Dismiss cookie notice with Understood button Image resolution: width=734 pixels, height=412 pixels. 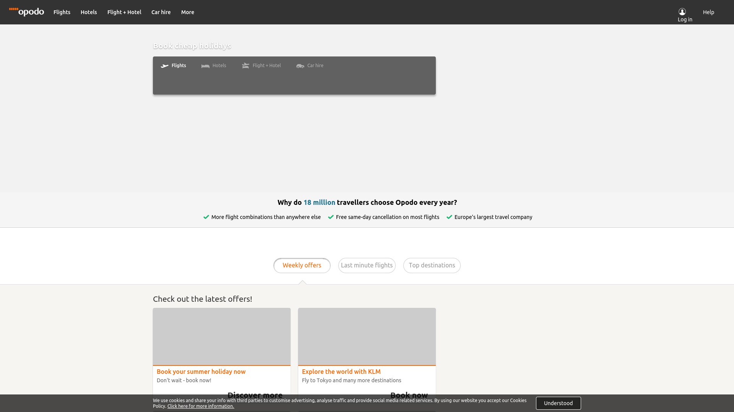[558, 403]
